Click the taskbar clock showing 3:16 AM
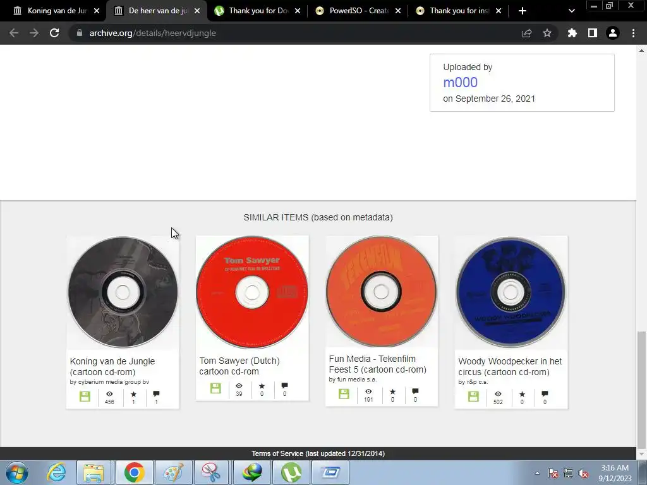This screenshot has height=485, width=647. click(x=615, y=473)
